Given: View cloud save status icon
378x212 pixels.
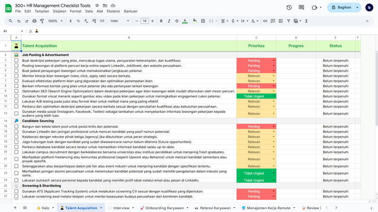Looking at the screenshot, I should coord(113,5).
